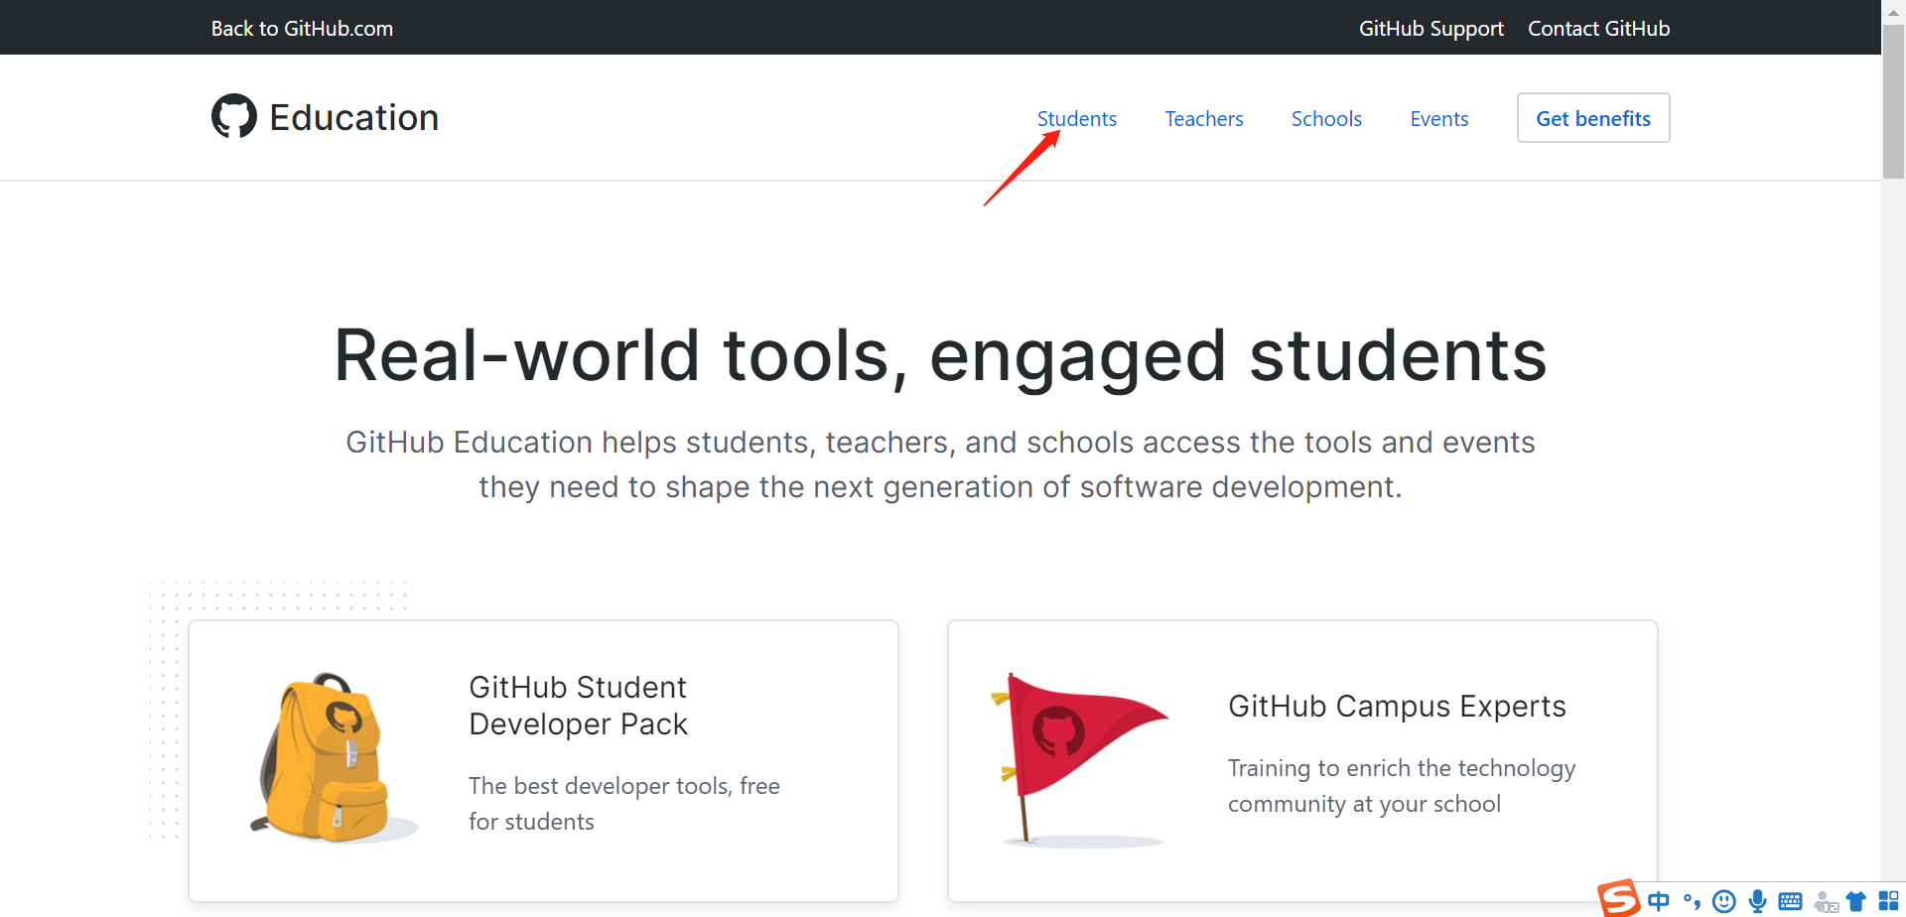Open GitHub Campus Experts heading
1906x917 pixels.
(x=1397, y=707)
